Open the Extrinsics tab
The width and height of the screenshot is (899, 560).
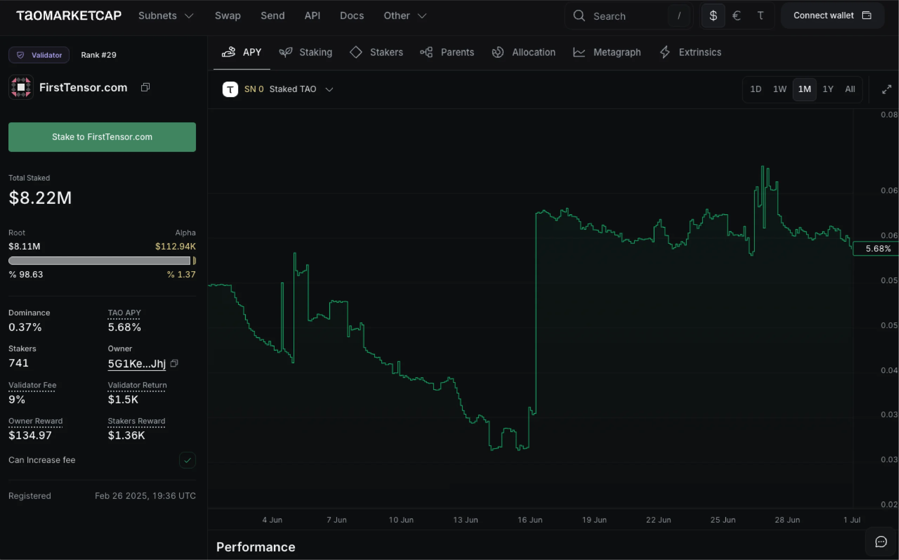[x=691, y=52]
